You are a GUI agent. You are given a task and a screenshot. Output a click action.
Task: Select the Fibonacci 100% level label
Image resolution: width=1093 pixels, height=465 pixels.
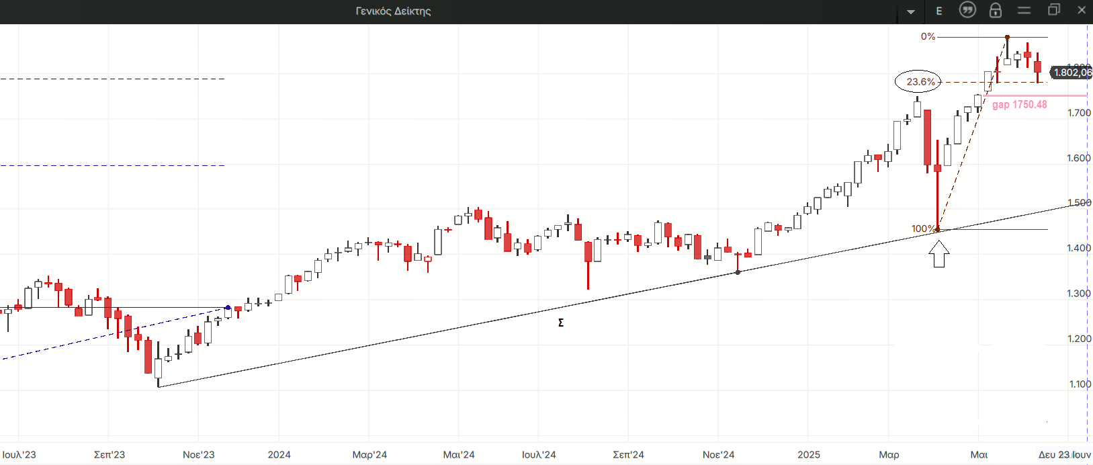point(923,228)
